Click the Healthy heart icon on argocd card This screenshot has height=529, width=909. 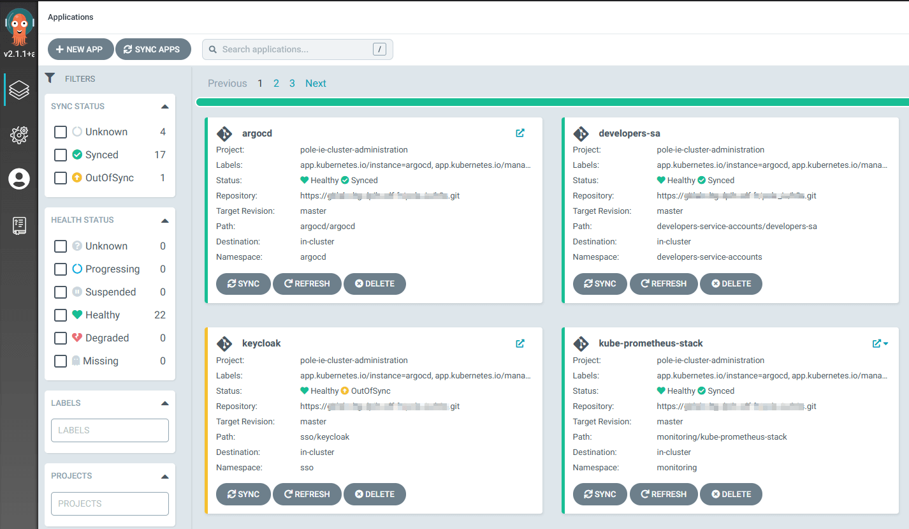point(304,180)
